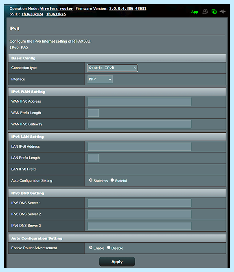This screenshot has width=234, height=272.
Task: Focus the IPv6 DNS Server 2 field
Action: coord(140,215)
